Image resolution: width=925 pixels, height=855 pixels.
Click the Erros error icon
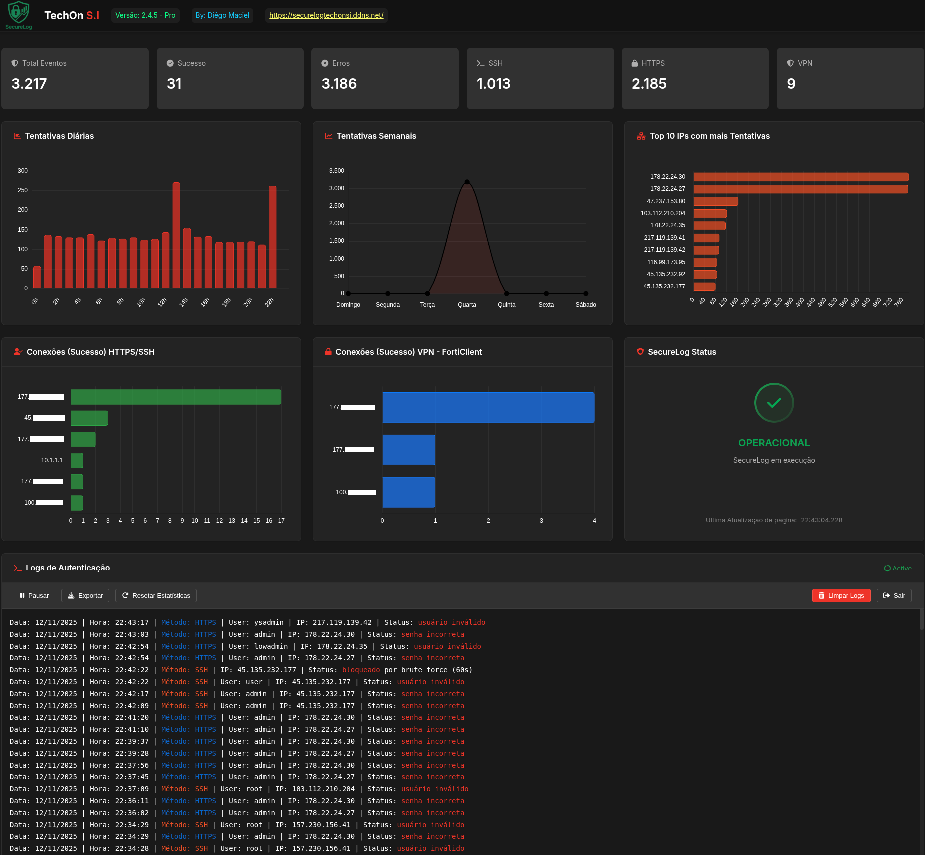tap(325, 63)
